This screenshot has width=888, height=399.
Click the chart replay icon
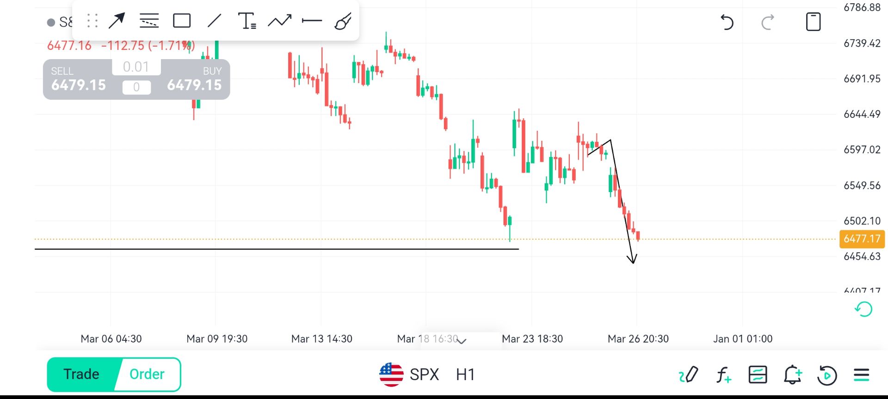pyautogui.click(x=827, y=375)
